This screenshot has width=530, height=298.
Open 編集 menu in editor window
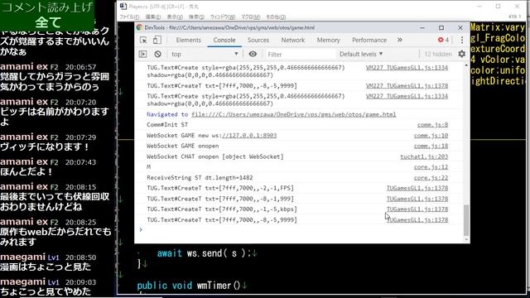tap(152, 17)
